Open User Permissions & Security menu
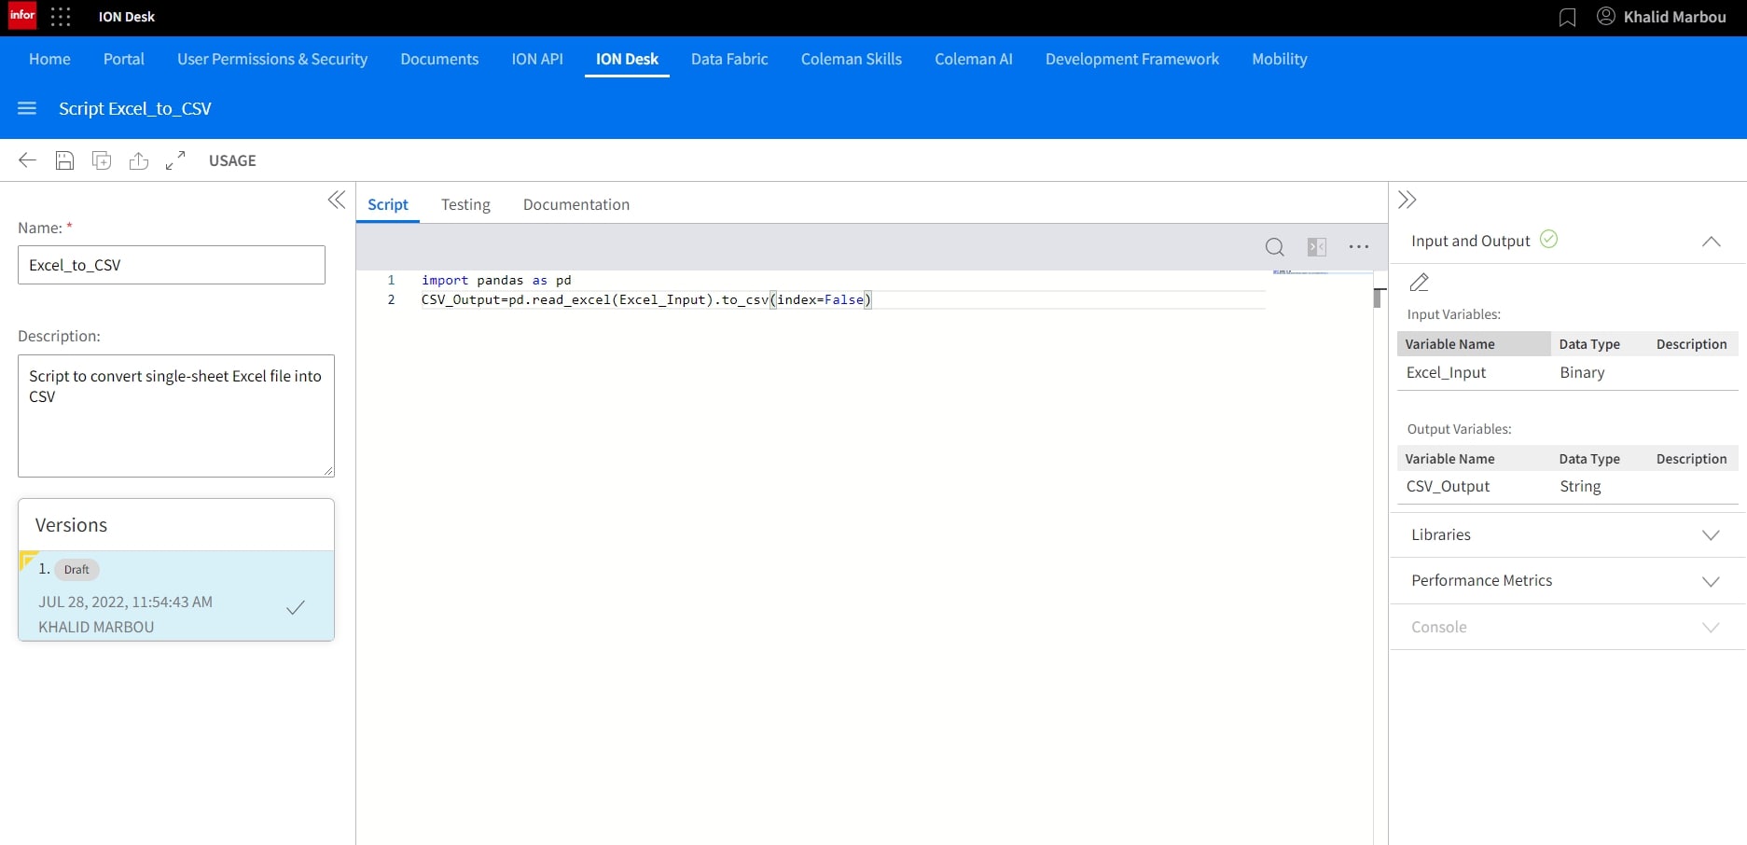This screenshot has height=845, width=1747. point(272,59)
